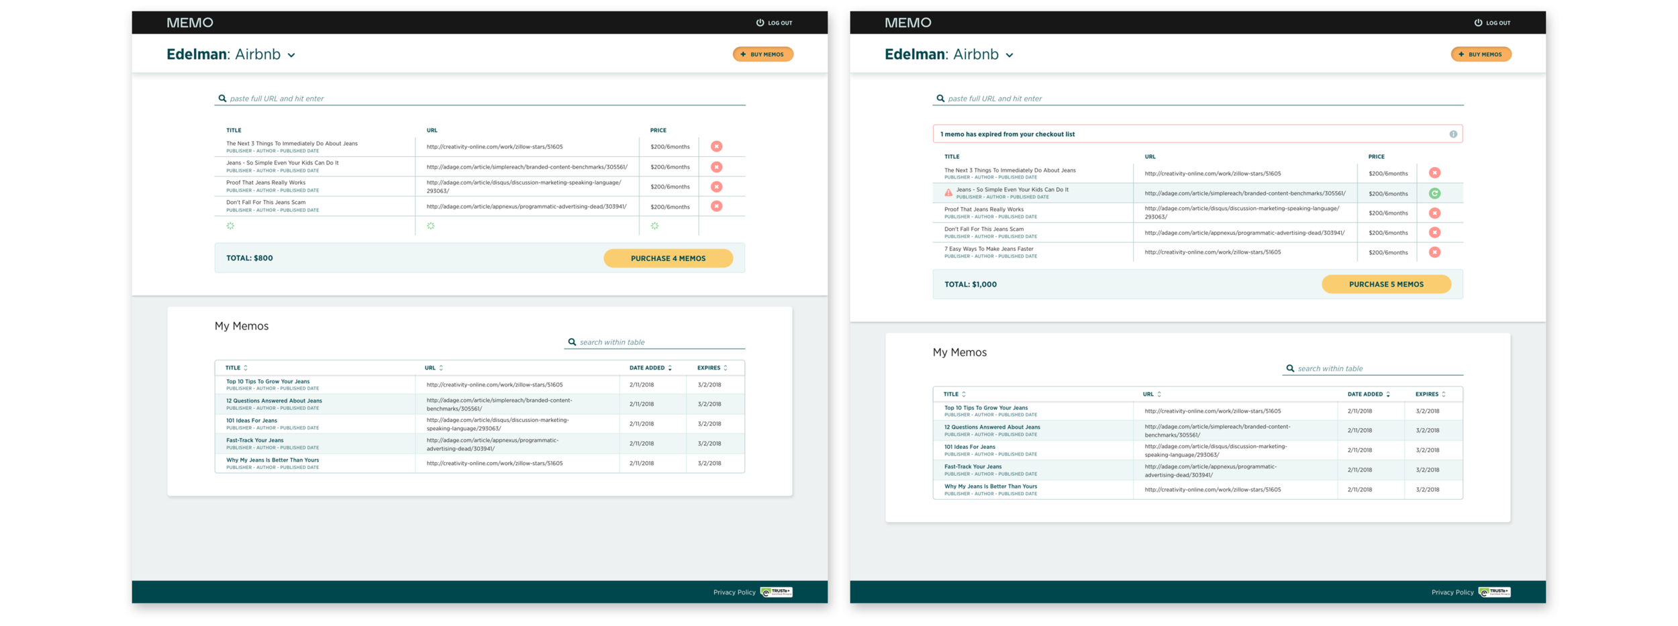Click the '7 Easy Ways To Make Jeans Faster' title

989,249
